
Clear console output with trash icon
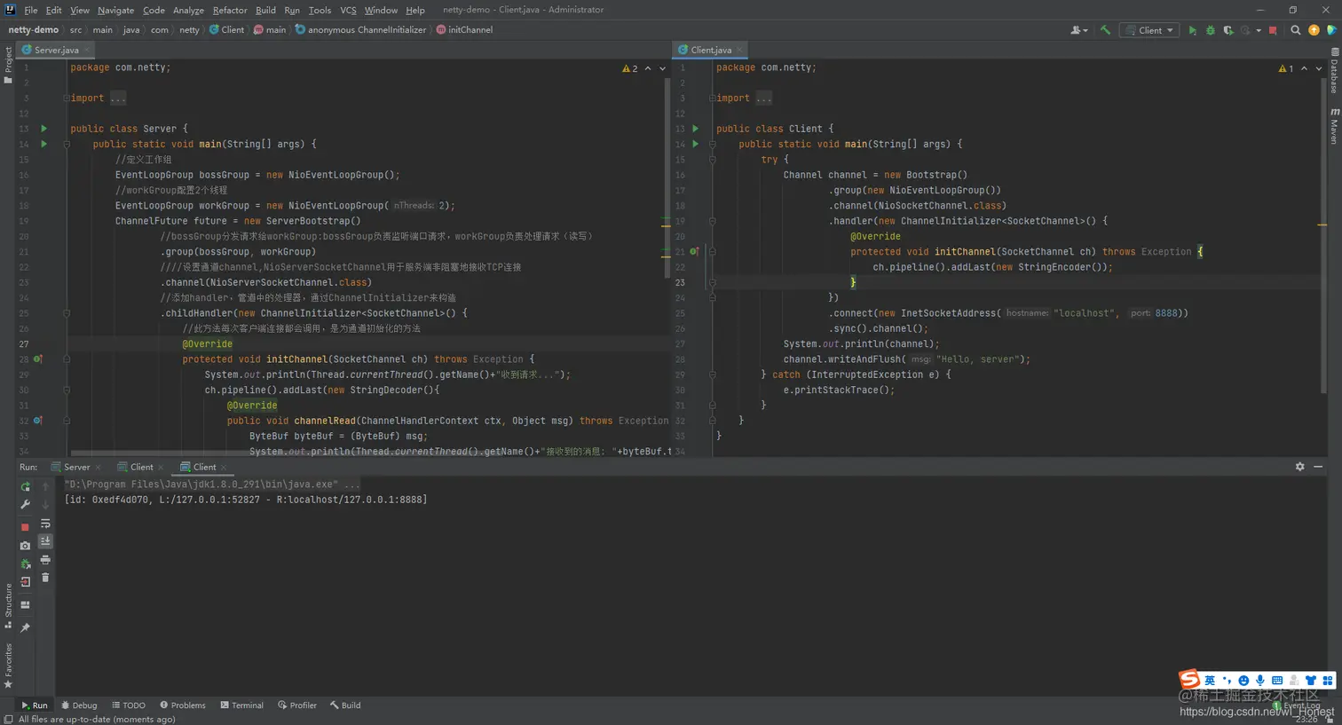[x=45, y=578]
